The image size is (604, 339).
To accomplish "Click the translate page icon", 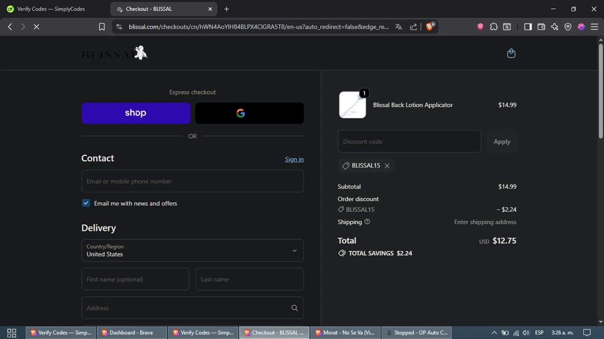I will click(399, 27).
